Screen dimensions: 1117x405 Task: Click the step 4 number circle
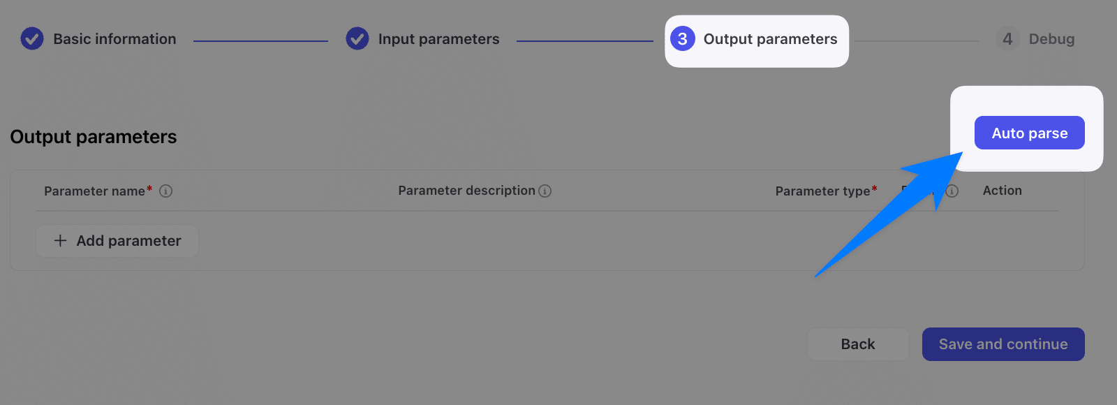pos(1007,39)
